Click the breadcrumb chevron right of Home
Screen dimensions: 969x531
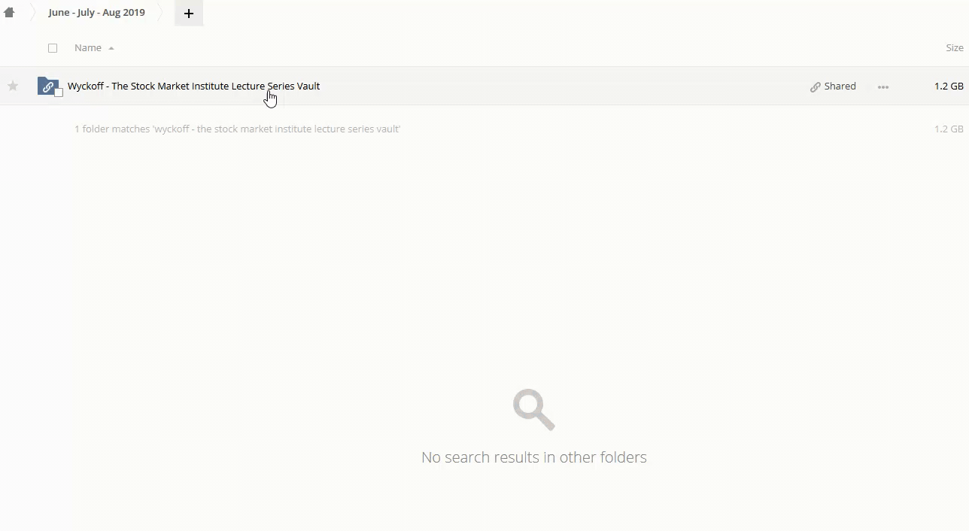click(32, 13)
